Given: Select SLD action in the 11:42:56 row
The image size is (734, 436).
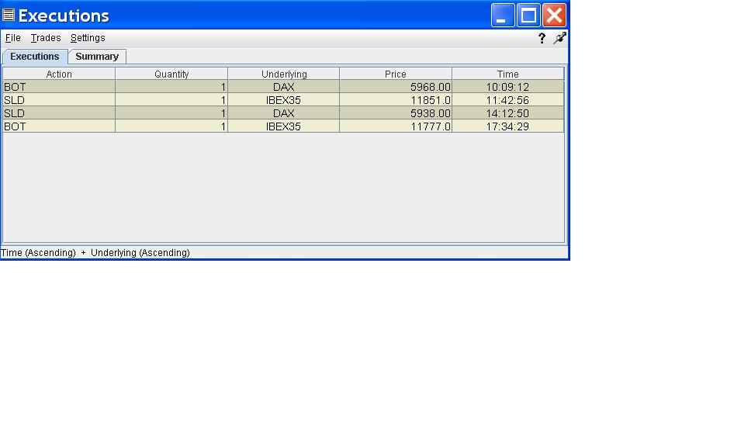Looking at the screenshot, I should [59, 99].
